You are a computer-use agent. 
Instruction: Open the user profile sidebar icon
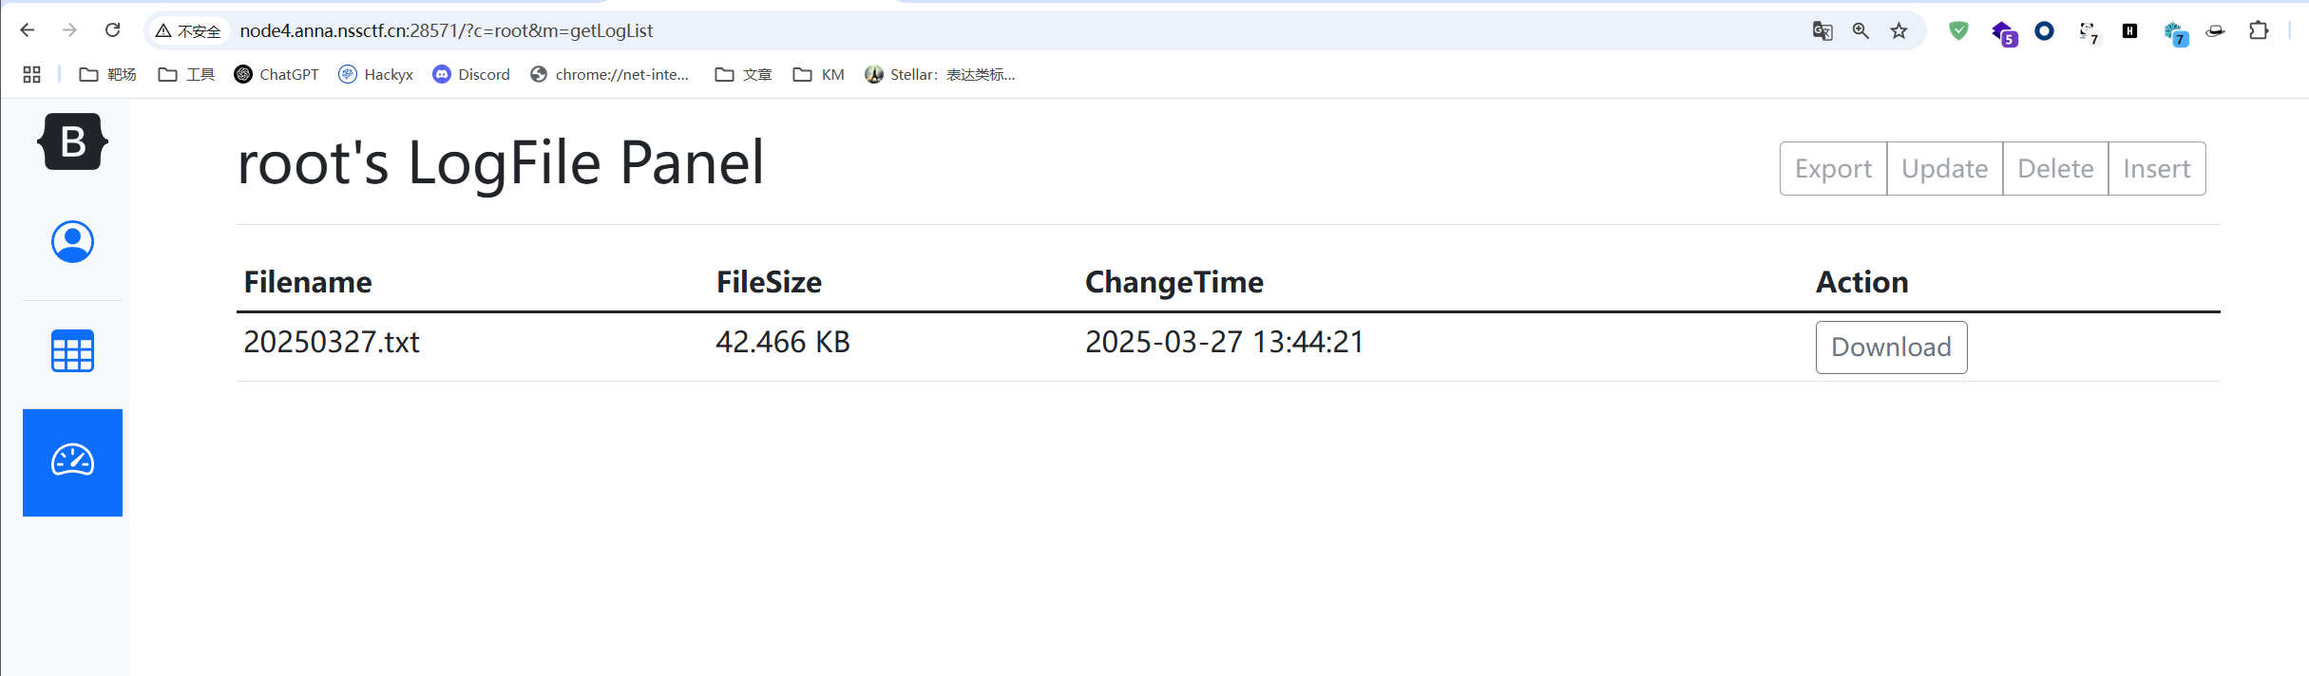click(72, 241)
